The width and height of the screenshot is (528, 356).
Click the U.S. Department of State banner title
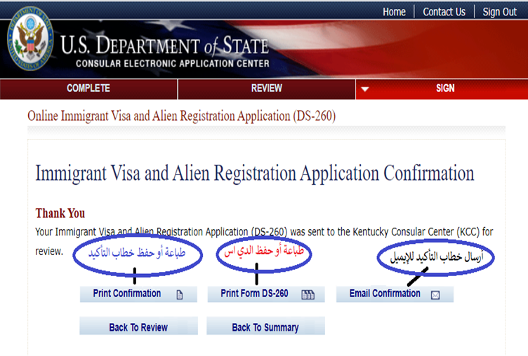[164, 48]
